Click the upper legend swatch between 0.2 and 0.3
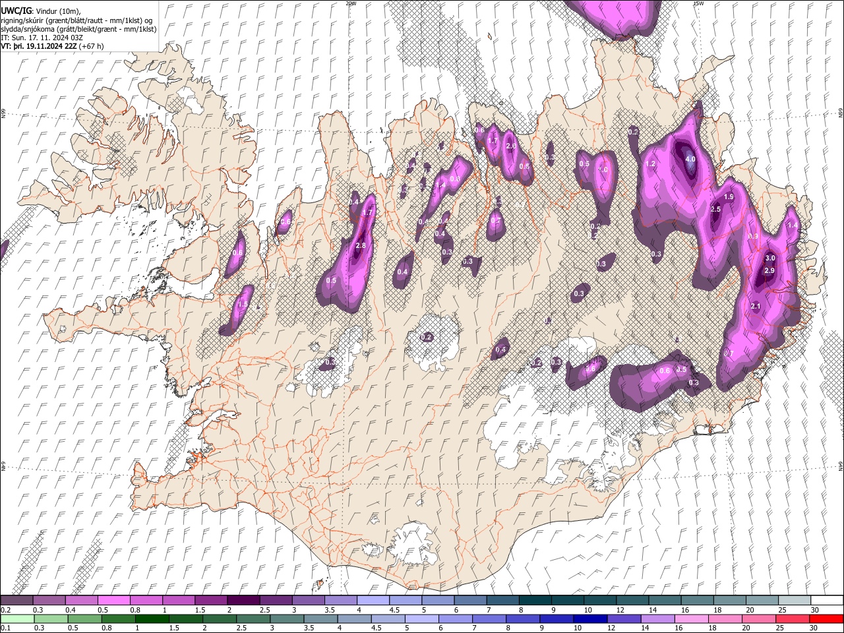 [x=16, y=600]
